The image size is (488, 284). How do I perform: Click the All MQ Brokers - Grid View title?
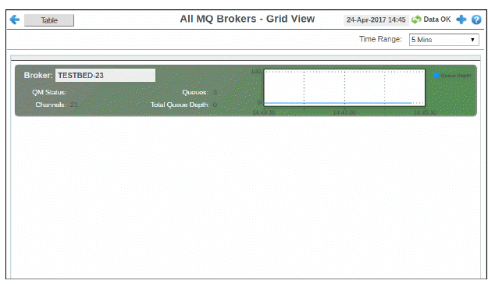(x=248, y=19)
